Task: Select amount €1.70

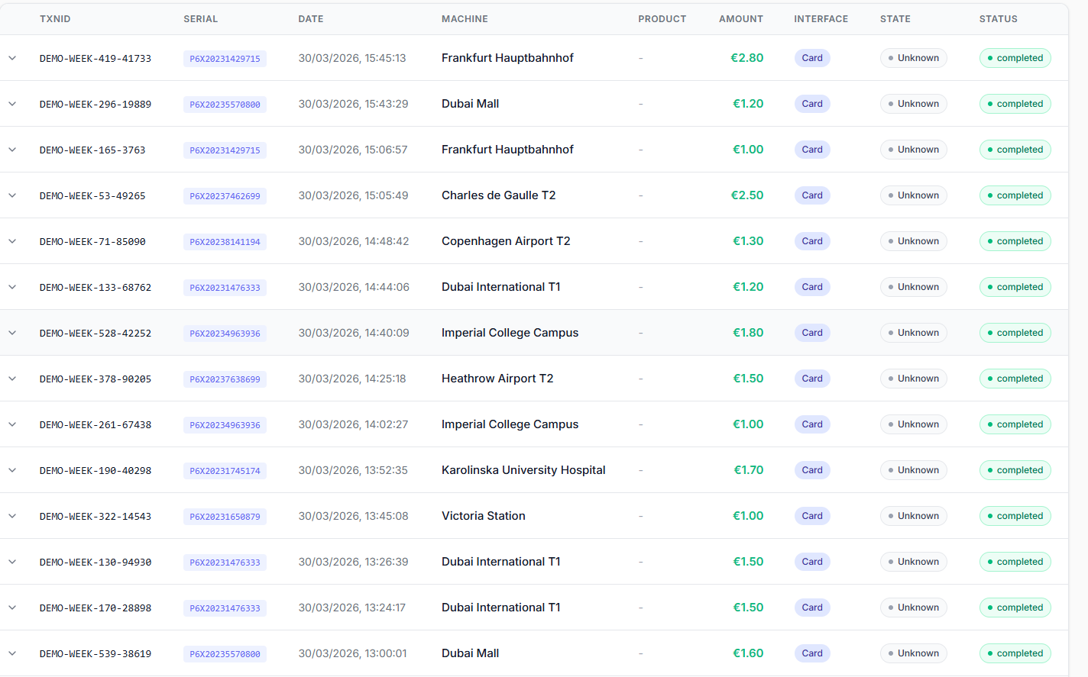Action: [x=749, y=470]
